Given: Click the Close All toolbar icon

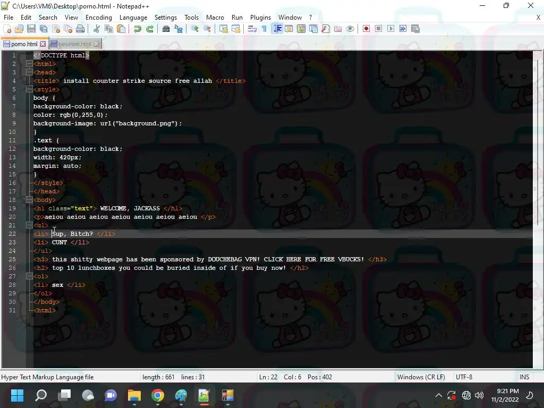Looking at the screenshot, I should pos(68,29).
